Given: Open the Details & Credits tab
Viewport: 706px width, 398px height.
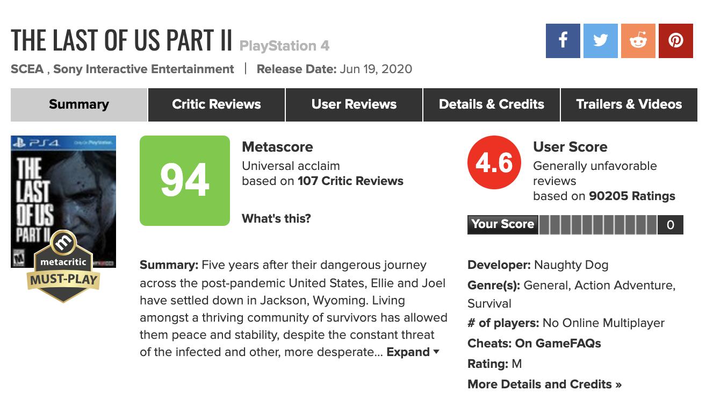Looking at the screenshot, I should point(492,104).
